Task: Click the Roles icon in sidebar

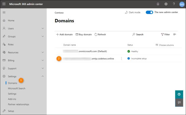Action: pos(4,44)
